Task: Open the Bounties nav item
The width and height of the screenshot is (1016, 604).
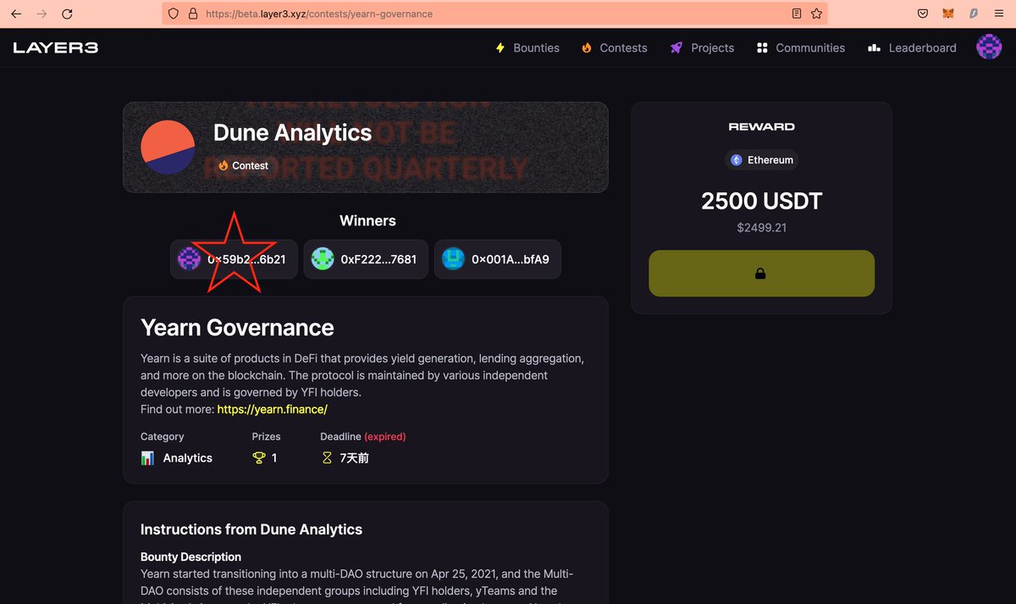Action: [527, 47]
